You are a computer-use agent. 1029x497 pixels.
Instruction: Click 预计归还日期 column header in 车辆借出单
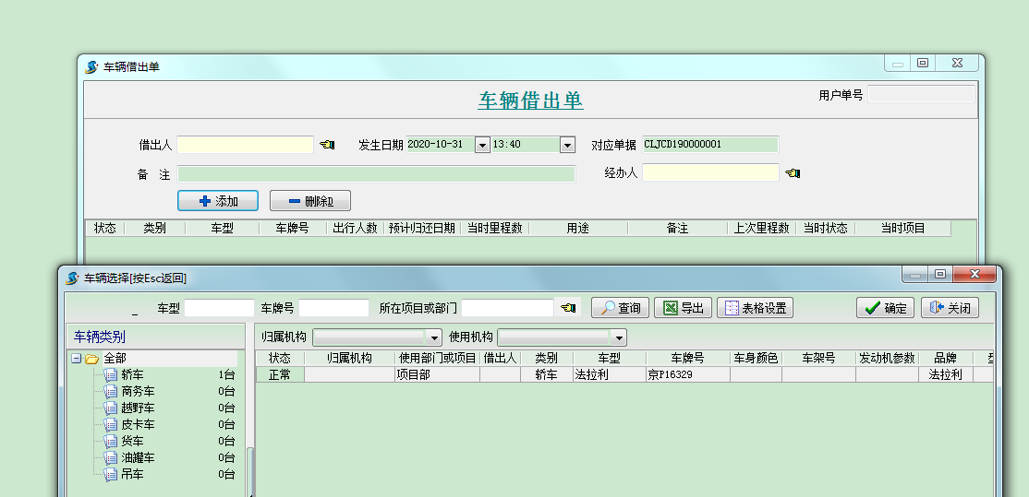[x=422, y=228]
